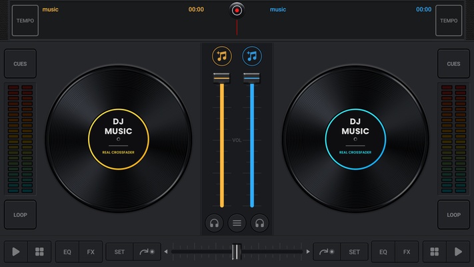Open the right deck EQ panel
This screenshot has height=267, width=474.
(x=383, y=252)
